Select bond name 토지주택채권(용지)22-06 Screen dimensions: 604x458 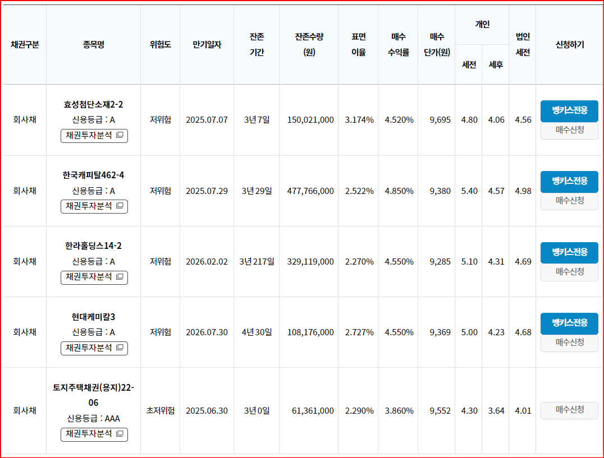coord(93,395)
